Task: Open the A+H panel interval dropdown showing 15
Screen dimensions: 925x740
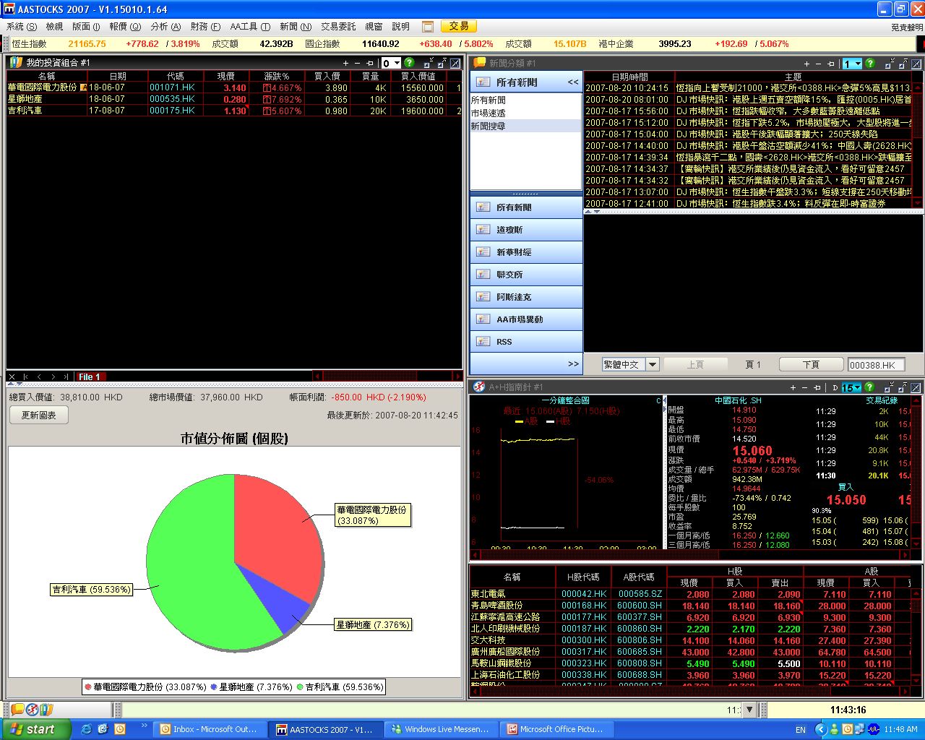Action: pos(851,387)
